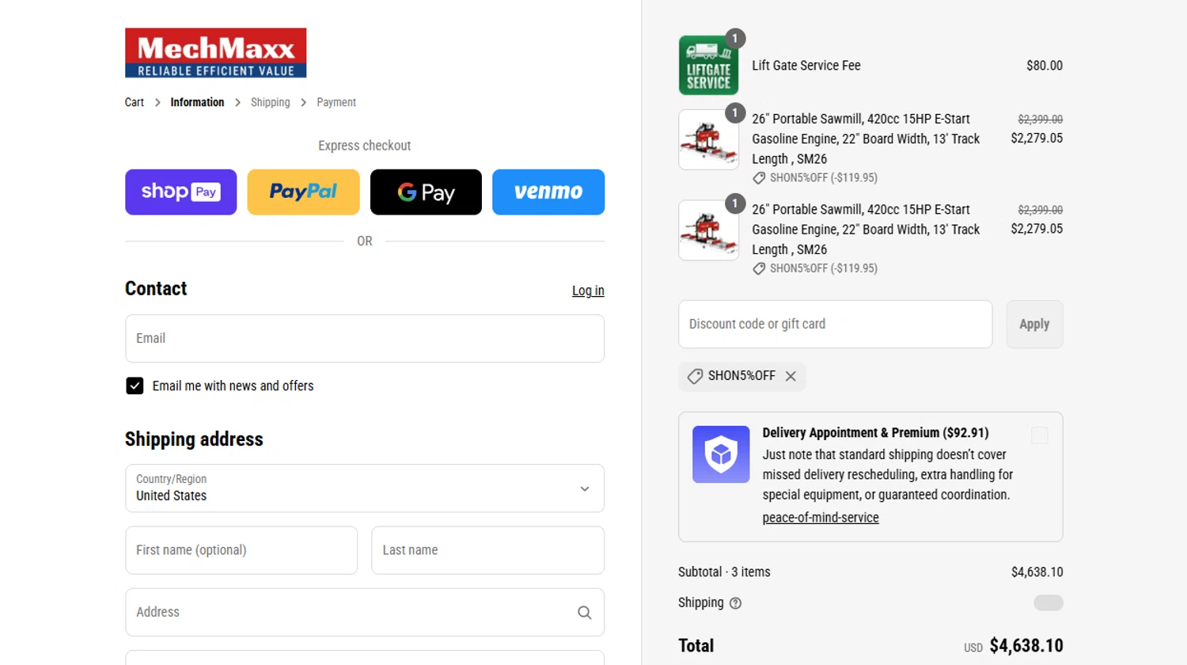The height and width of the screenshot is (665, 1187).
Task: Open Payment breadcrumb step
Action: coord(336,102)
